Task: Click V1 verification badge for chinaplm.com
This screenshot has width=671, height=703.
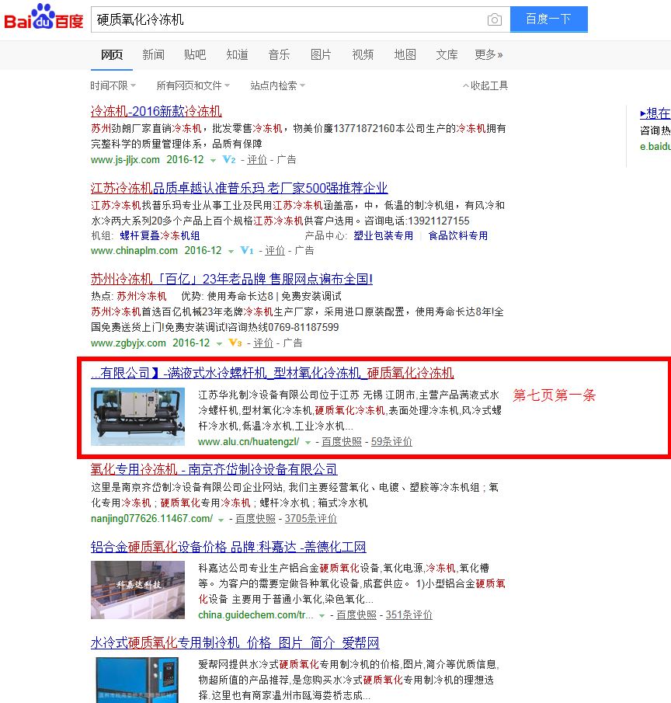Action: click(x=247, y=250)
